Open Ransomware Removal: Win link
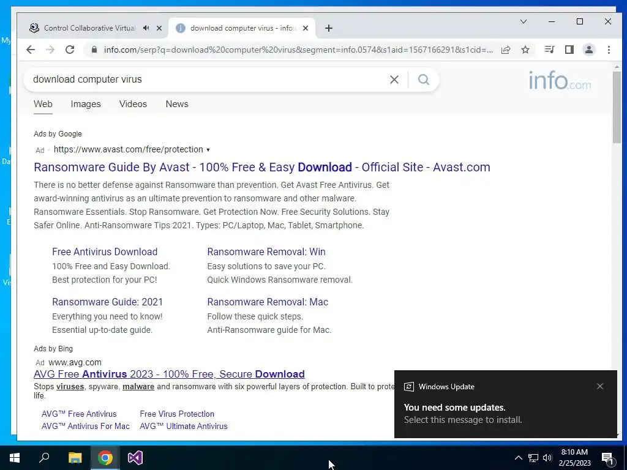This screenshot has width=627, height=470. (266, 252)
